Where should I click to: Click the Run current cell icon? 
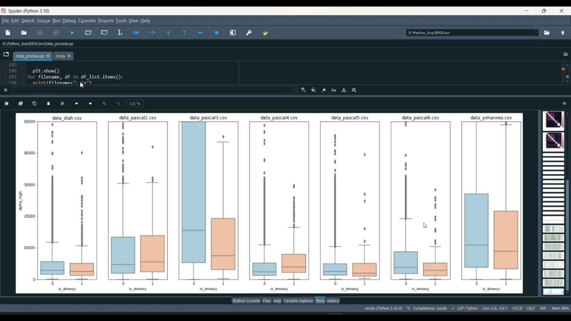[x=88, y=33]
